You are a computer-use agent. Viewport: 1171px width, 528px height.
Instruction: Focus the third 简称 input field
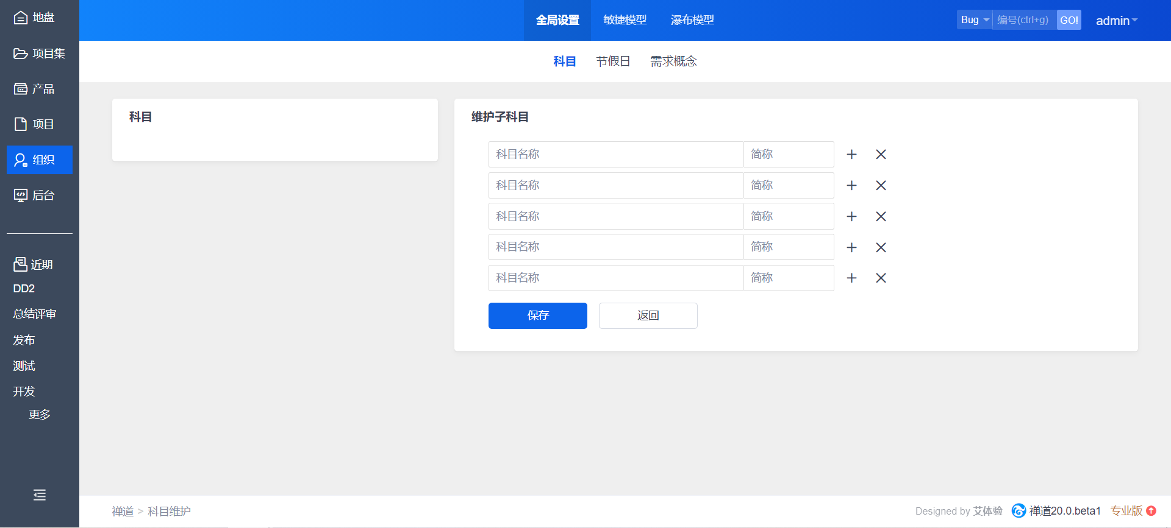pyautogui.click(x=789, y=216)
